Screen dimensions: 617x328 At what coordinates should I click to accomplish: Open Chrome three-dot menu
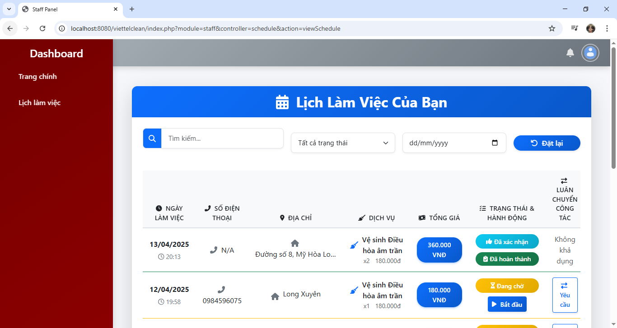[x=606, y=28]
